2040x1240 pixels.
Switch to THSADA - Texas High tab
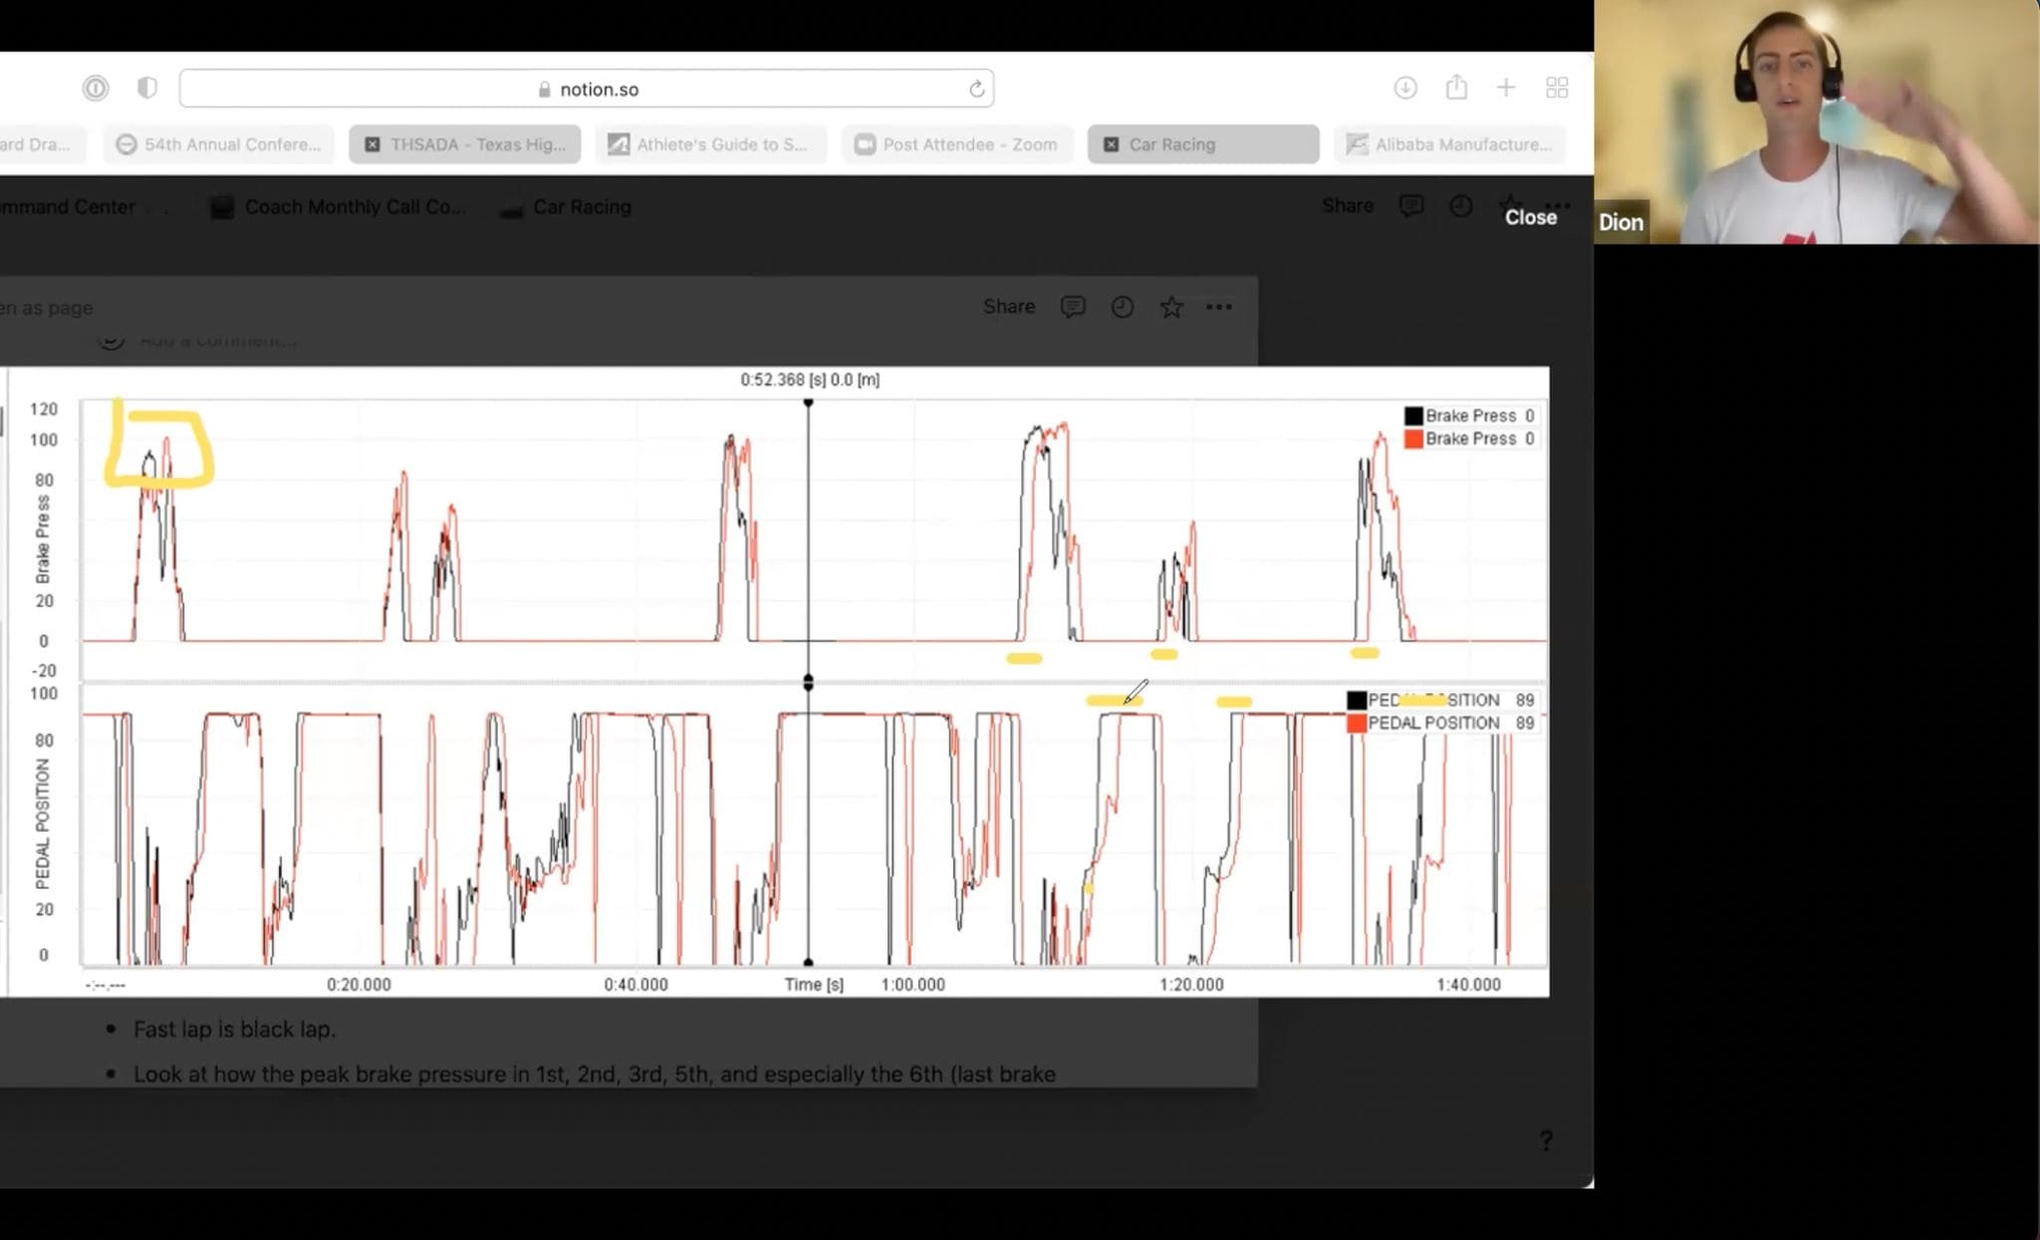(x=465, y=144)
